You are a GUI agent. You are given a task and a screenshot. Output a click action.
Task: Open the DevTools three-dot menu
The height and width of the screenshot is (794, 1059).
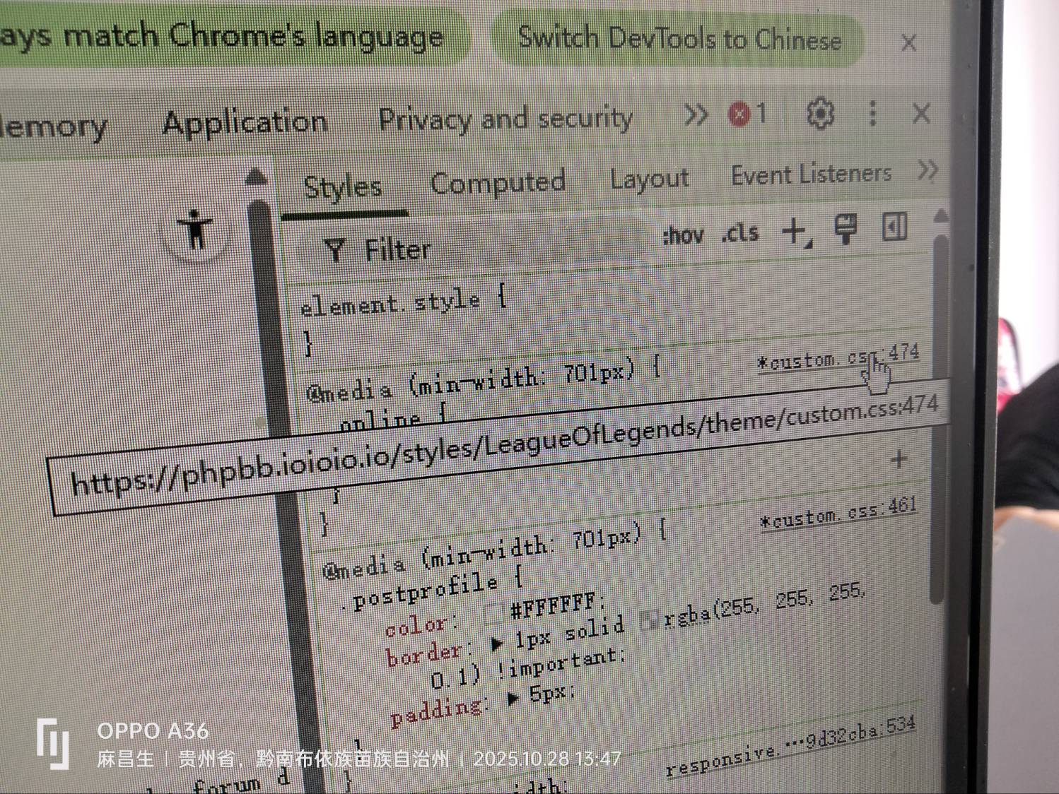872,113
